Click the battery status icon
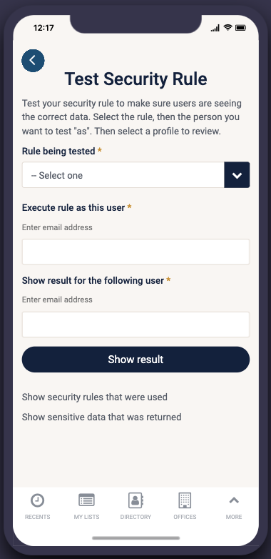 [x=241, y=28]
